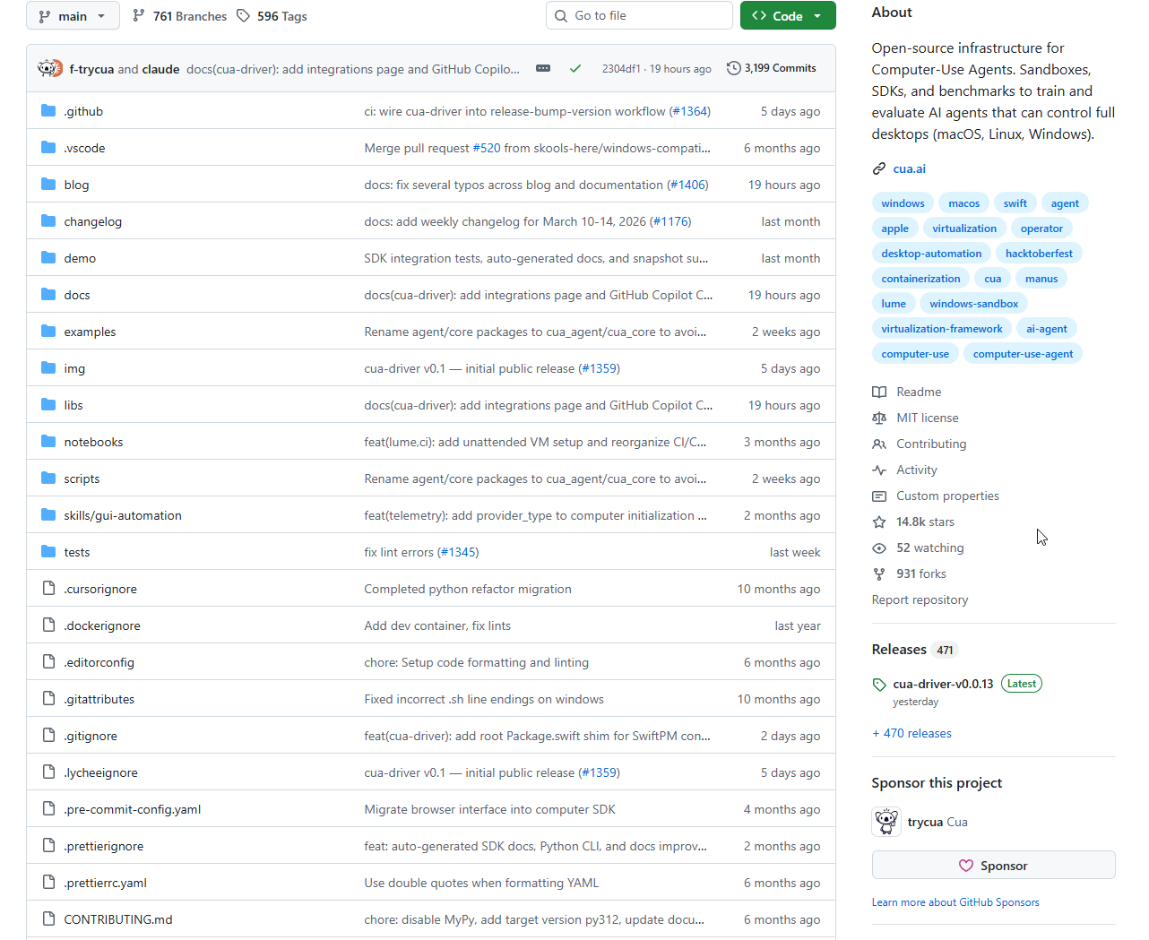Click the .dockerignore file icon
This screenshot has height=940, width=1149.
48,625
